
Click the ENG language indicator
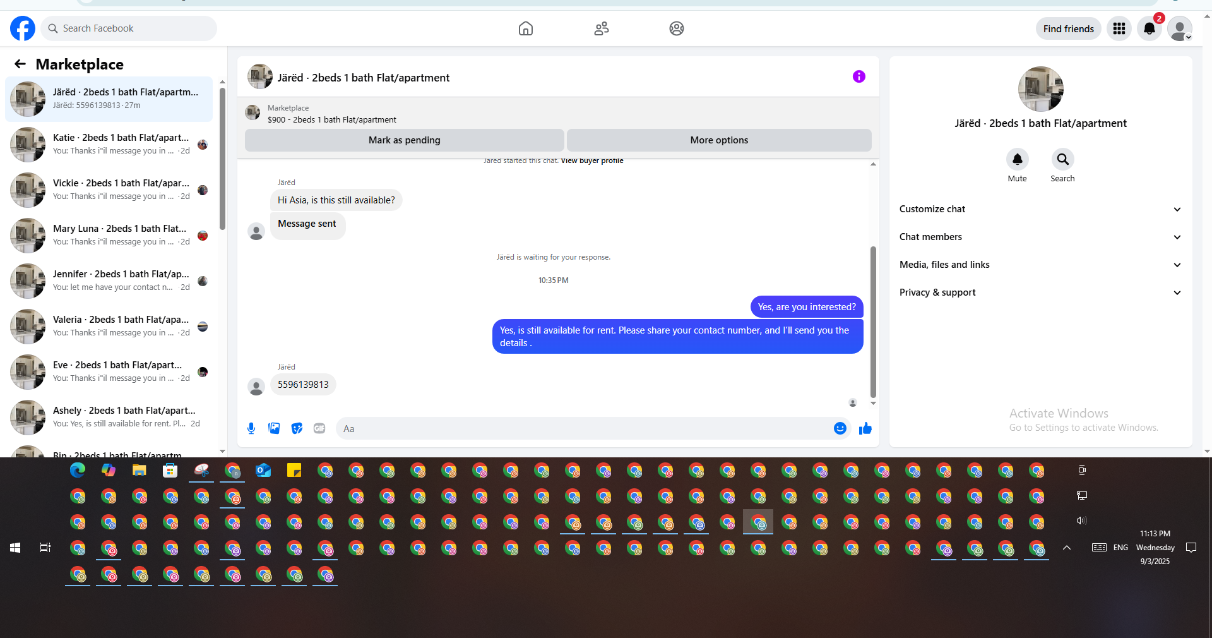(1120, 548)
